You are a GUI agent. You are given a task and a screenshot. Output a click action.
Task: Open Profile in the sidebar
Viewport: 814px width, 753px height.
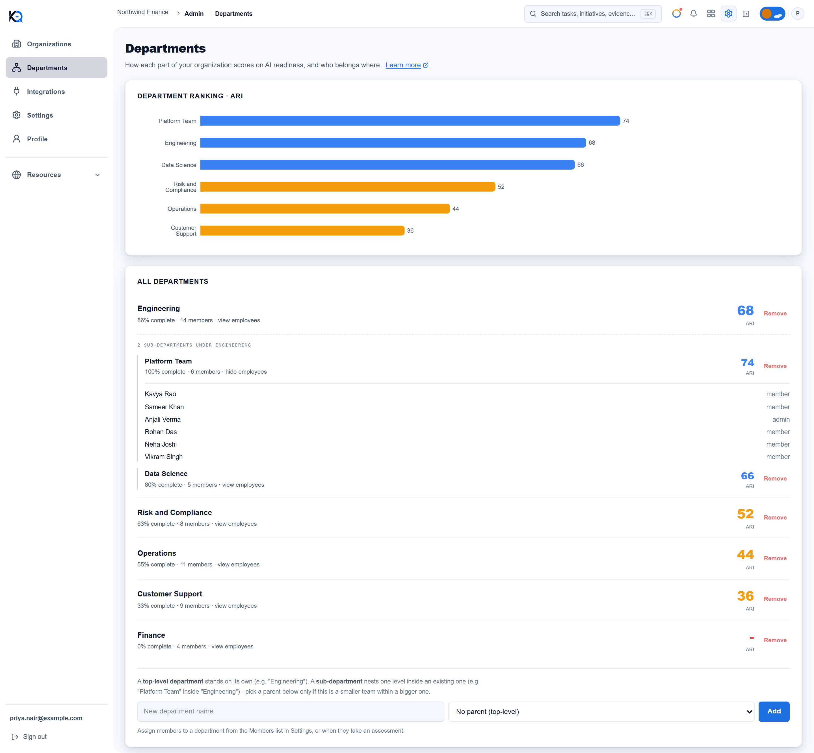[x=57, y=139]
